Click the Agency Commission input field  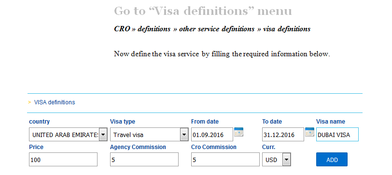(x=144, y=159)
